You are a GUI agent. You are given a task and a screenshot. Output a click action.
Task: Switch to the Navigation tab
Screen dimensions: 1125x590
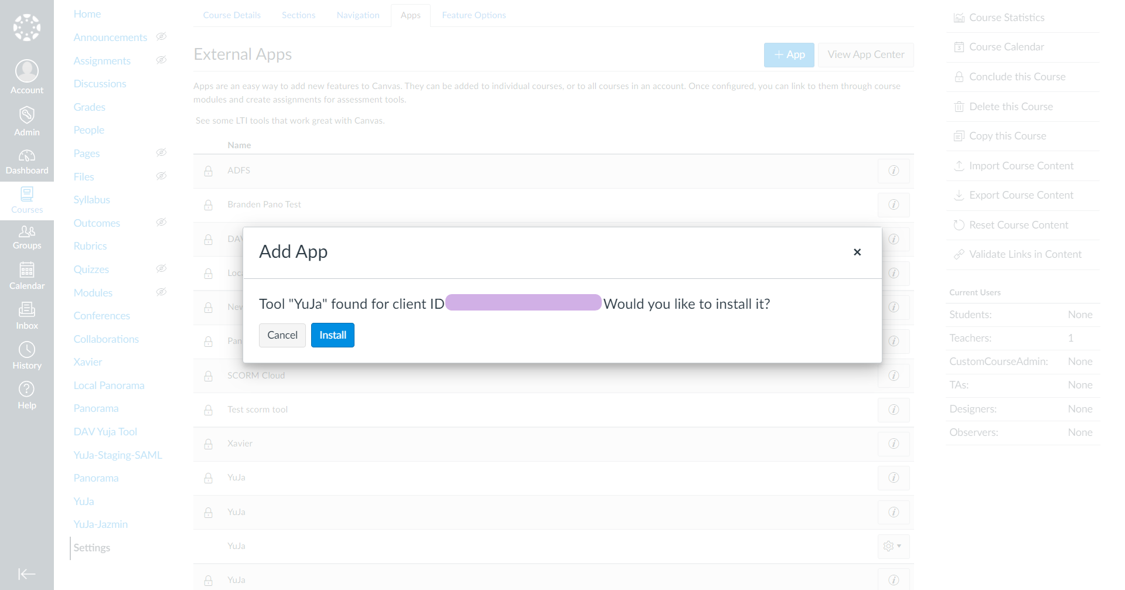(357, 15)
